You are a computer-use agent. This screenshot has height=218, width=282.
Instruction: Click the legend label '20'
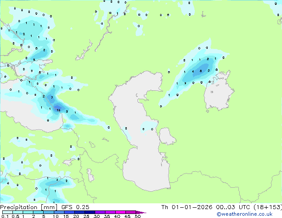(x=76, y=216)
